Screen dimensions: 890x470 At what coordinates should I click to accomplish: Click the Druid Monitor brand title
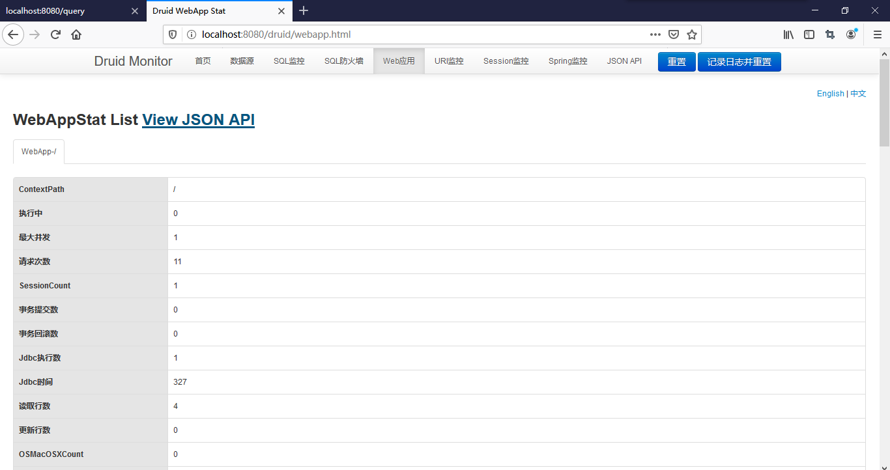pos(134,61)
